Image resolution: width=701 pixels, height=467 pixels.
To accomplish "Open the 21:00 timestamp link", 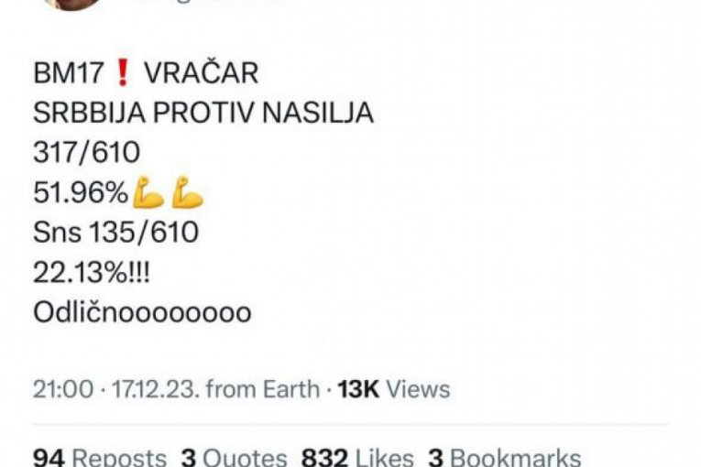I will tap(63, 389).
